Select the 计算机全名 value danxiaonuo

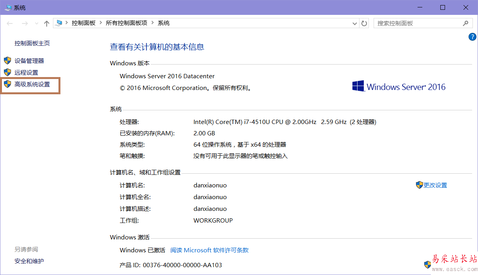pos(210,197)
